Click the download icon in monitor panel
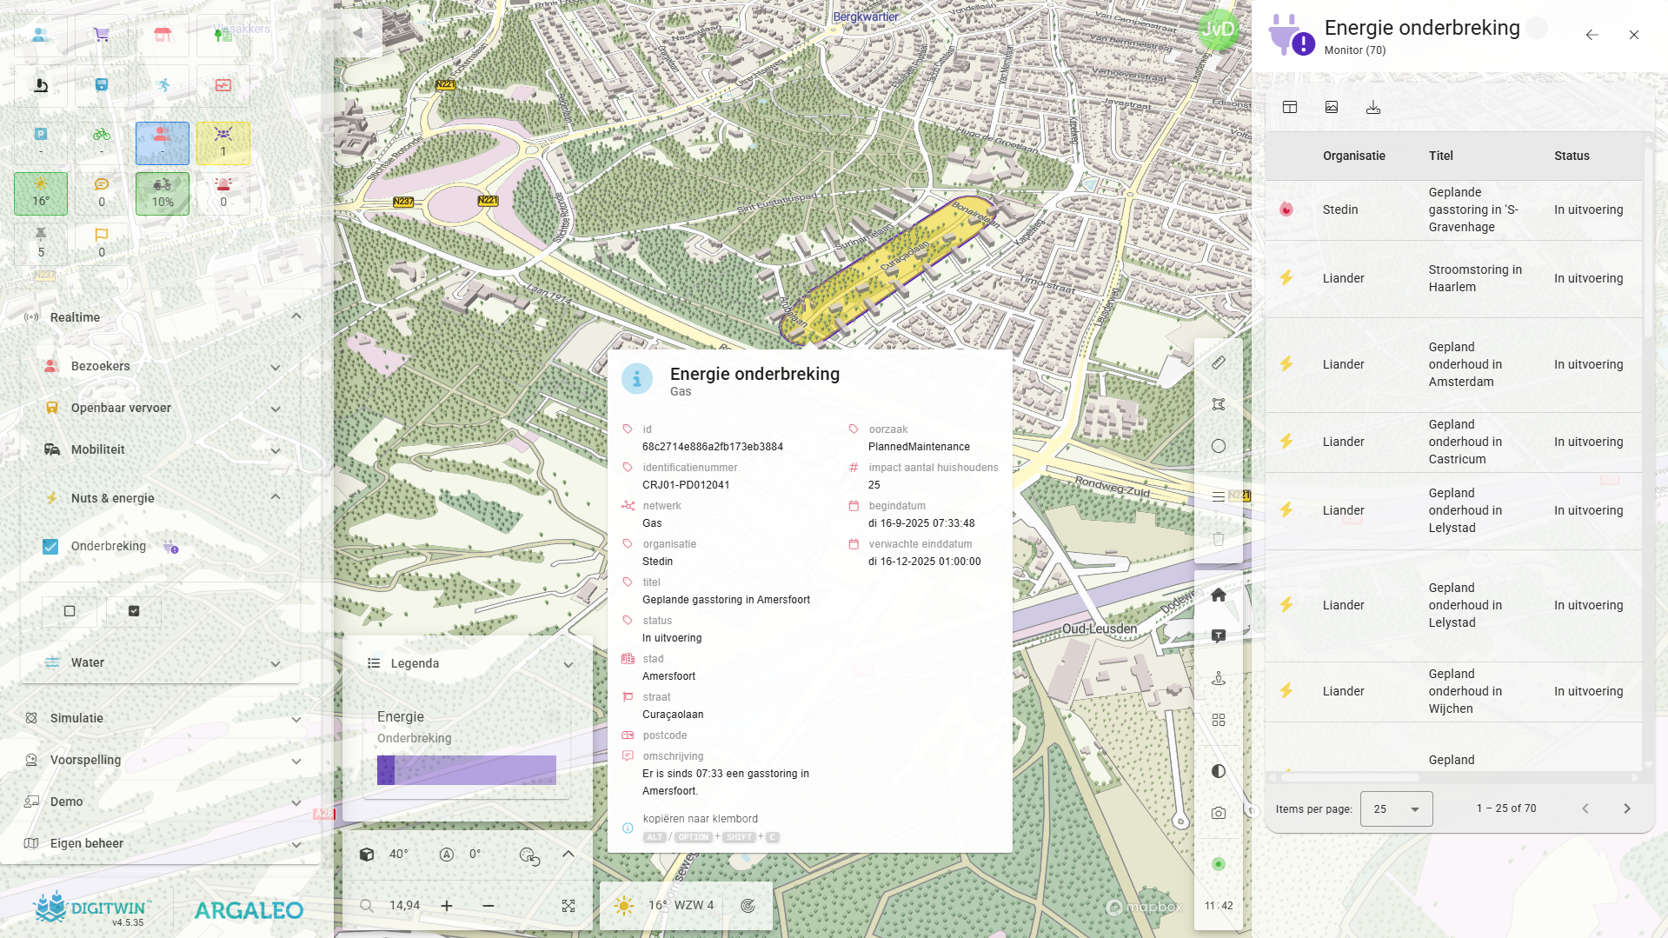 coord(1373,107)
